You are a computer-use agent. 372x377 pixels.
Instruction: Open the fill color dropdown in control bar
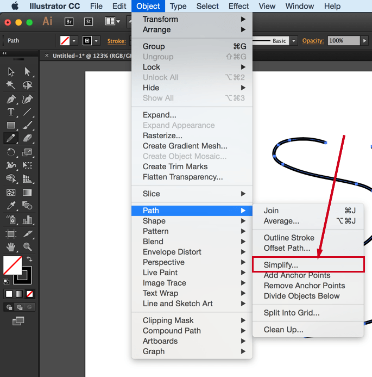pos(74,41)
